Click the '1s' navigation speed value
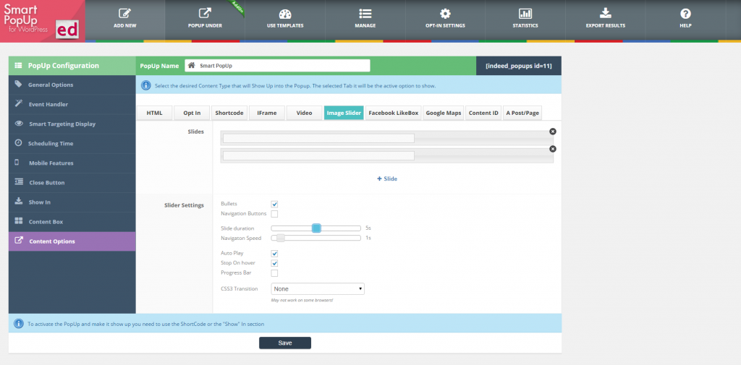This screenshot has height=365, width=741. [x=368, y=238]
